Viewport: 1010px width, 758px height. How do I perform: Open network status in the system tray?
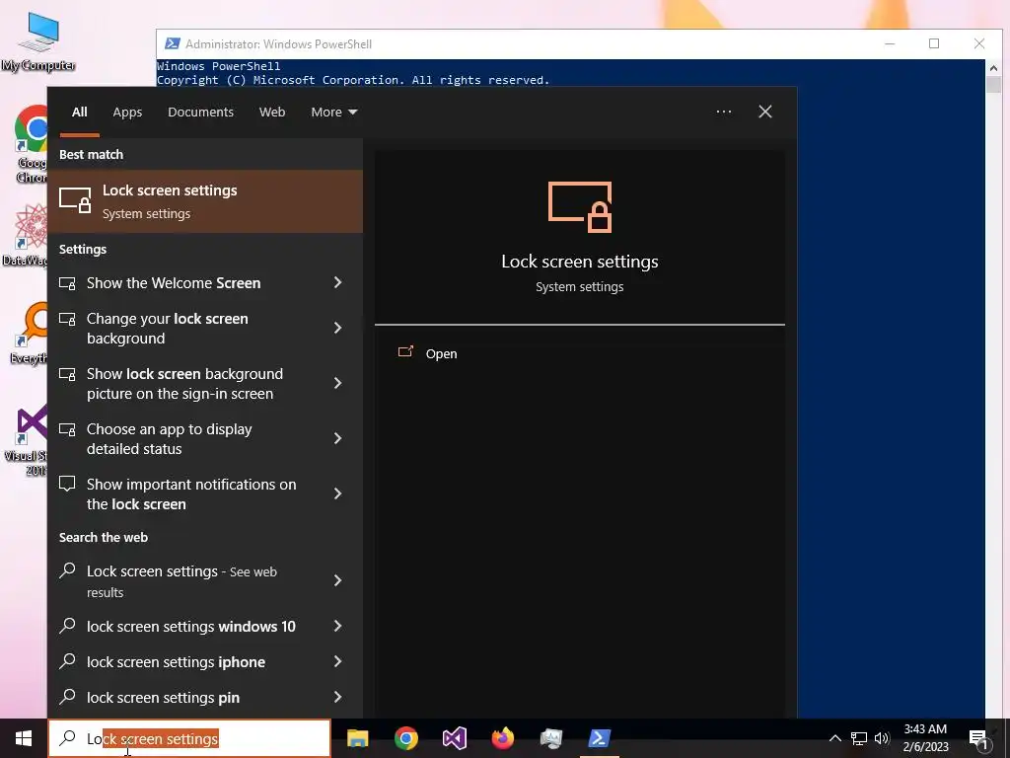click(859, 738)
